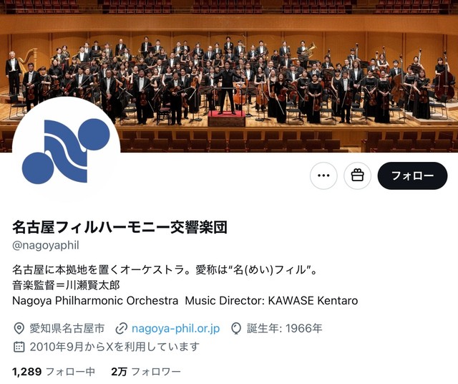Click the calendar joined-date icon
The image size is (458, 384).
pos(19,347)
